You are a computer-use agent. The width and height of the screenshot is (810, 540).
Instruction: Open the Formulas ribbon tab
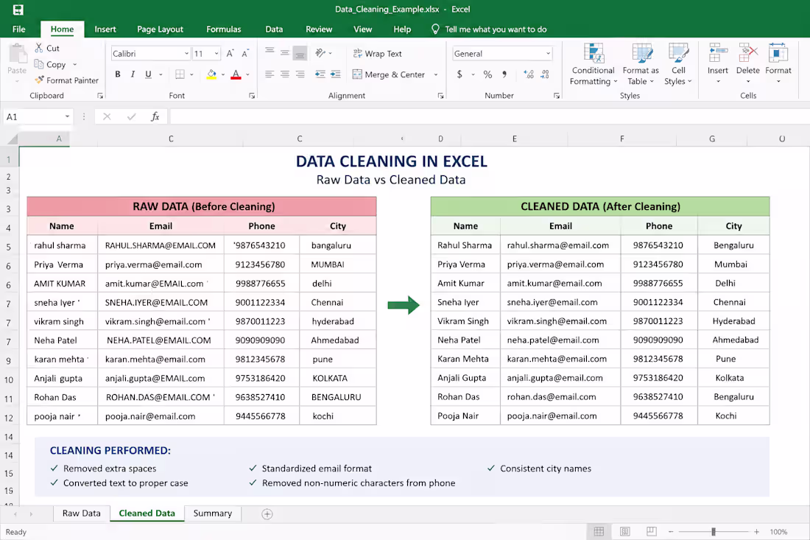pyautogui.click(x=224, y=29)
